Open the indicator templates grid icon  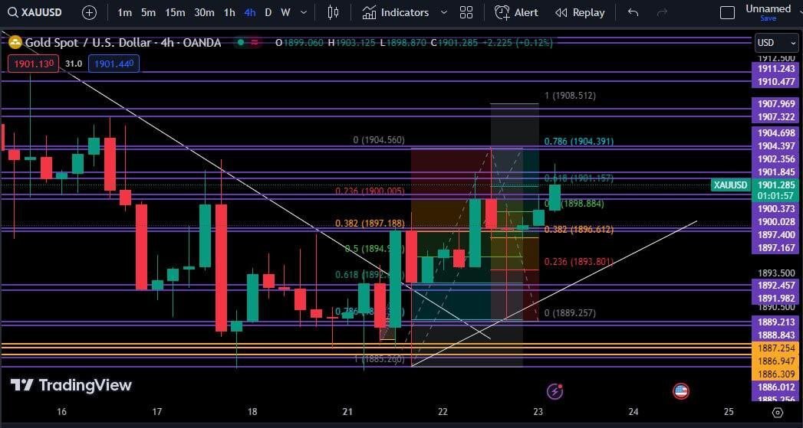point(466,12)
